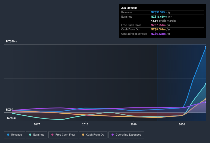Click the Operating Expenses label in tooltip

[134, 34]
